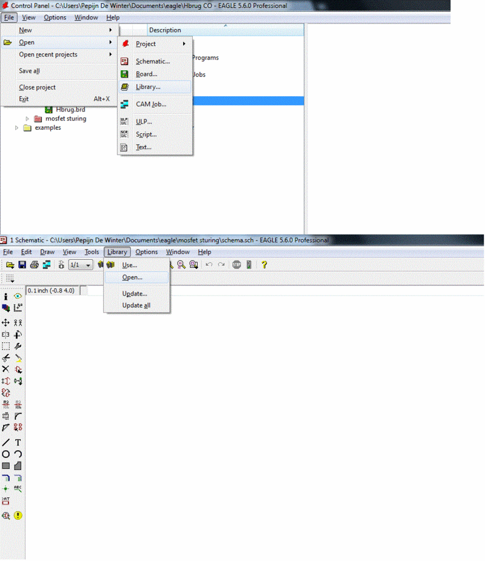The height and width of the screenshot is (561, 485).
Task: Click the STOP command icon
Action: click(x=236, y=265)
